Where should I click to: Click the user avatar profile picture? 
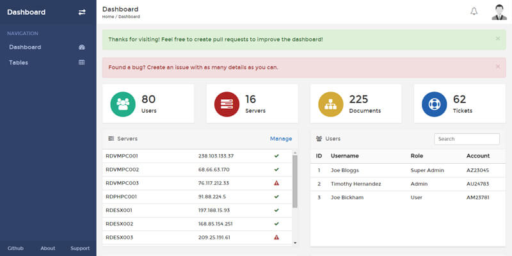point(499,12)
